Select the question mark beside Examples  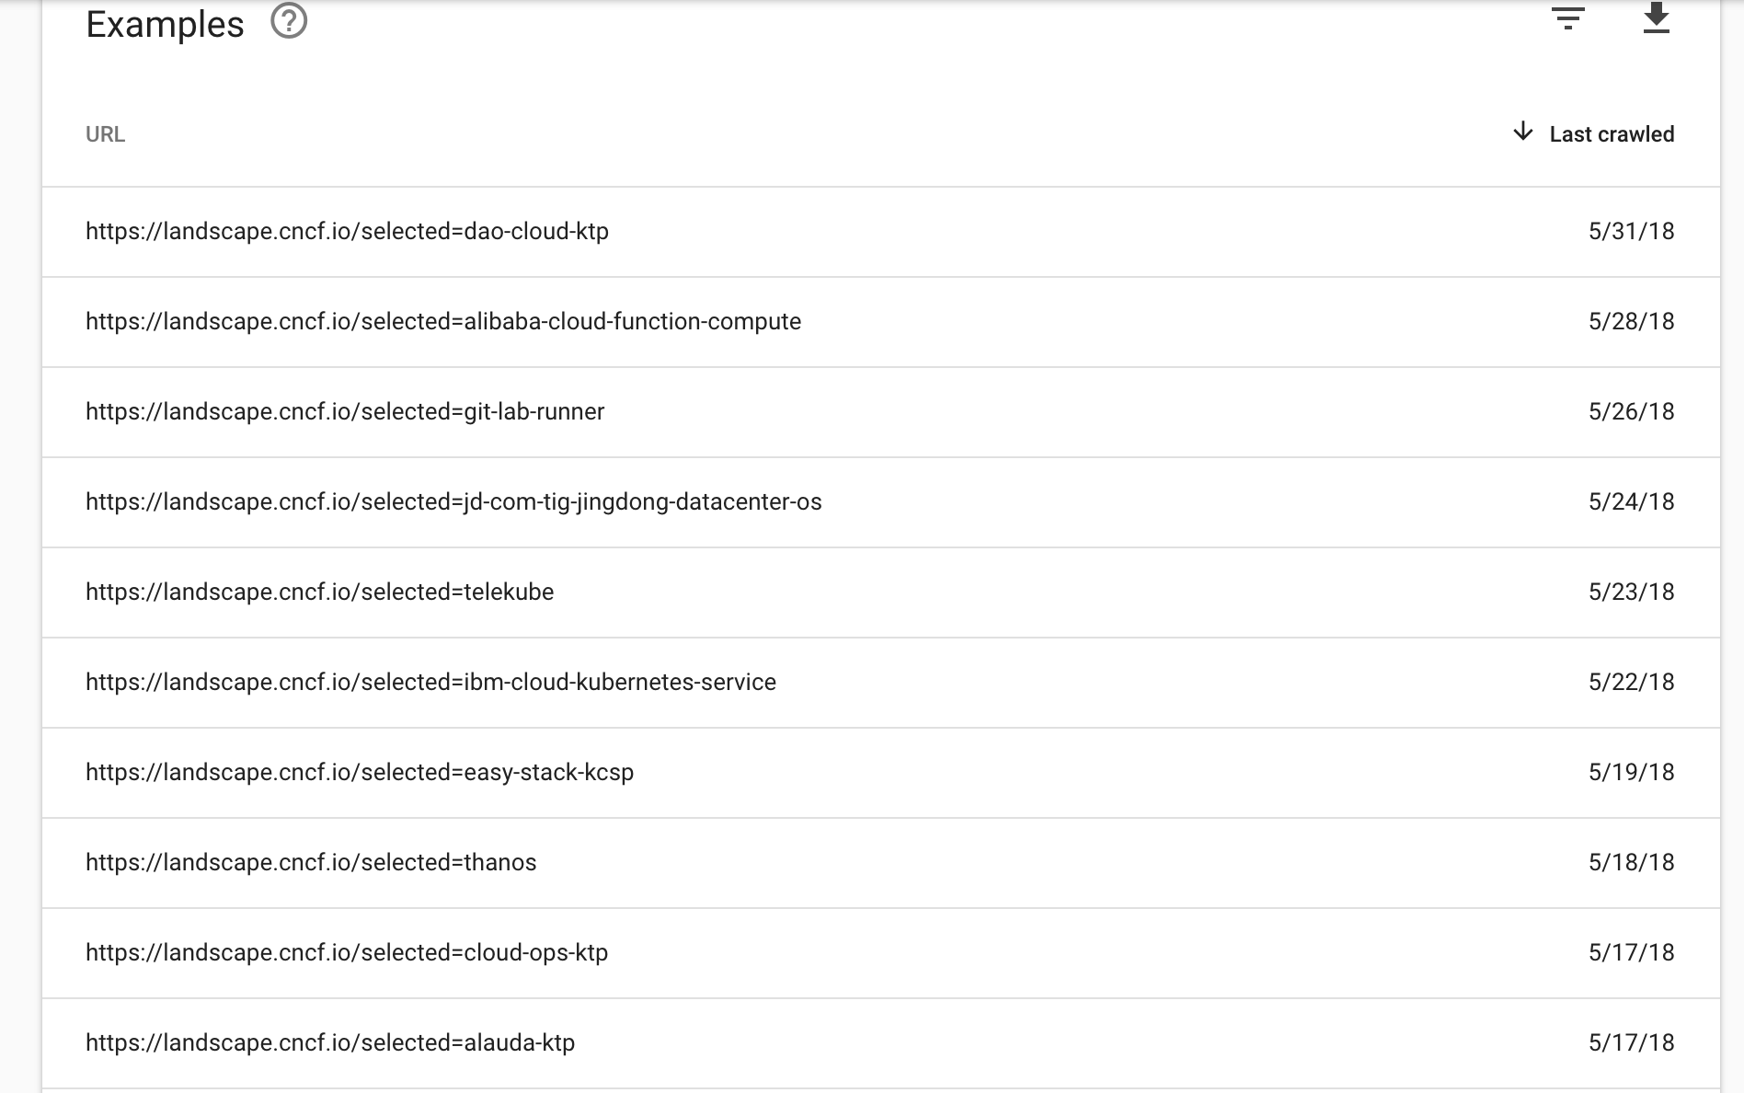[289, 22]
